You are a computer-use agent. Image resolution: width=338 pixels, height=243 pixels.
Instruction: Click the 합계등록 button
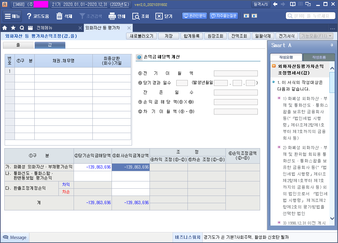192,36
